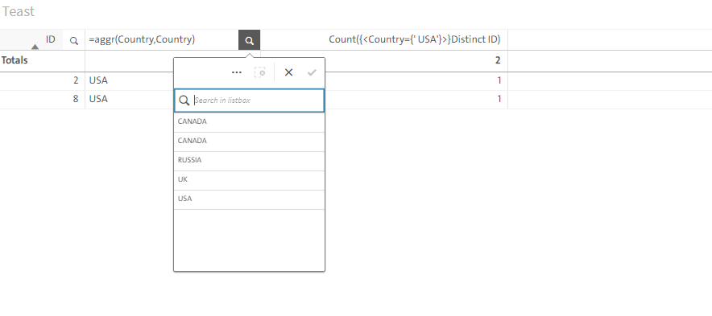The width and height of the screenshot is (712, 316).
Task: Click the count value 1 in the ID 8 row
Action: point(499,99)
